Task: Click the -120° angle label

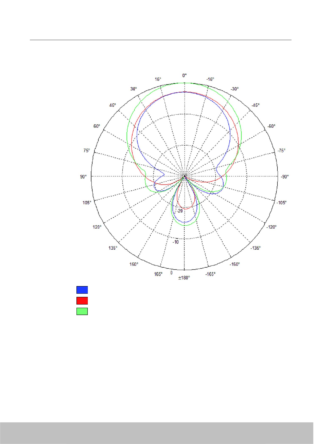Action: click(x=271, y=227)
